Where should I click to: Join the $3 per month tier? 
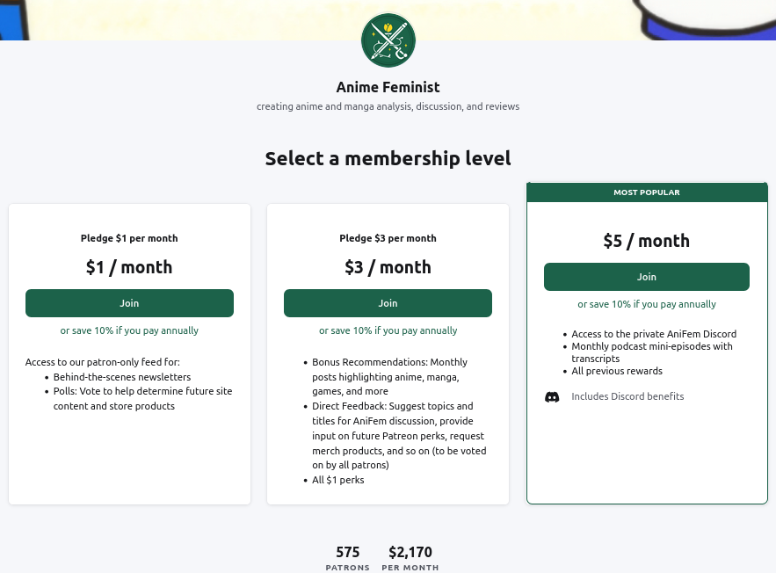point(388,303)
